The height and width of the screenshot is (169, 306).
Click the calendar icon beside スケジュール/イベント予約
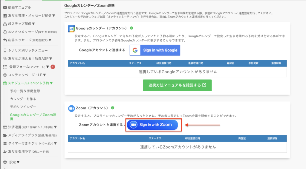pyautogui.click(x=5, y=83)
